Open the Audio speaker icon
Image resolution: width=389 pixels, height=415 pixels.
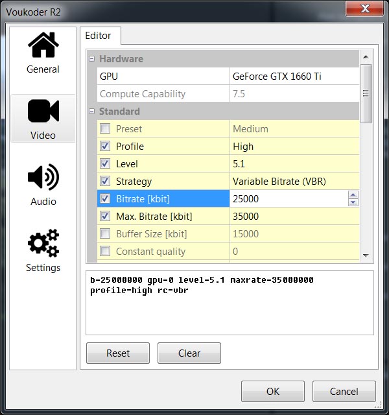43,177
